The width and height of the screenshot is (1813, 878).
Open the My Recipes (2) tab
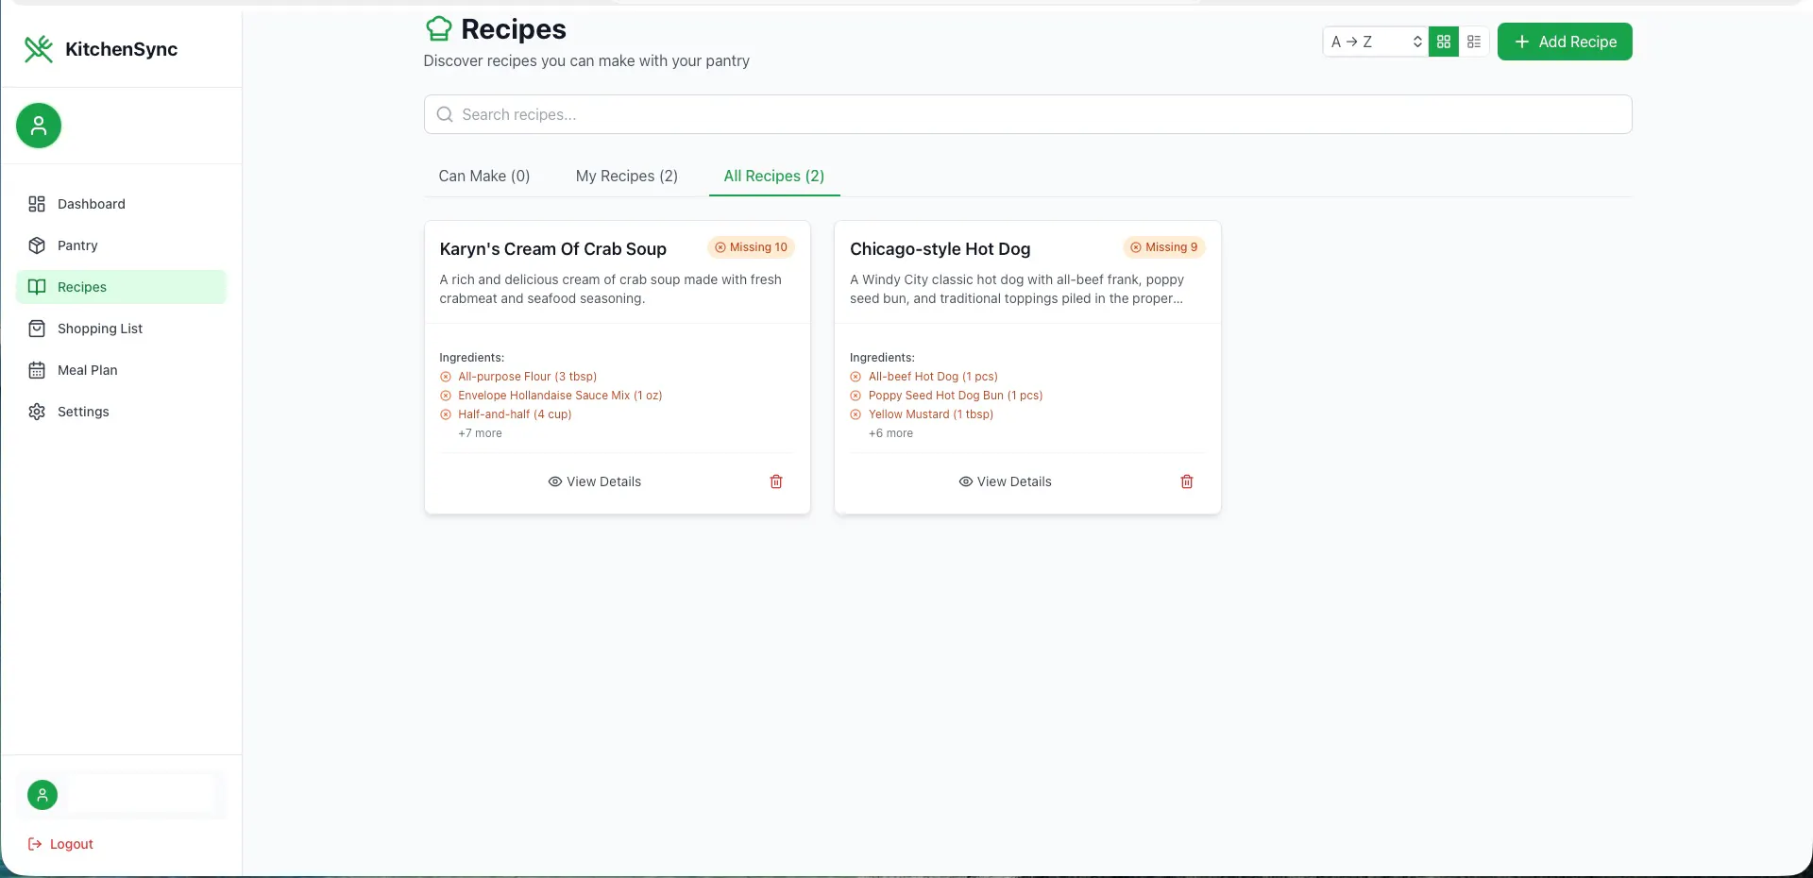pos(627,176)
